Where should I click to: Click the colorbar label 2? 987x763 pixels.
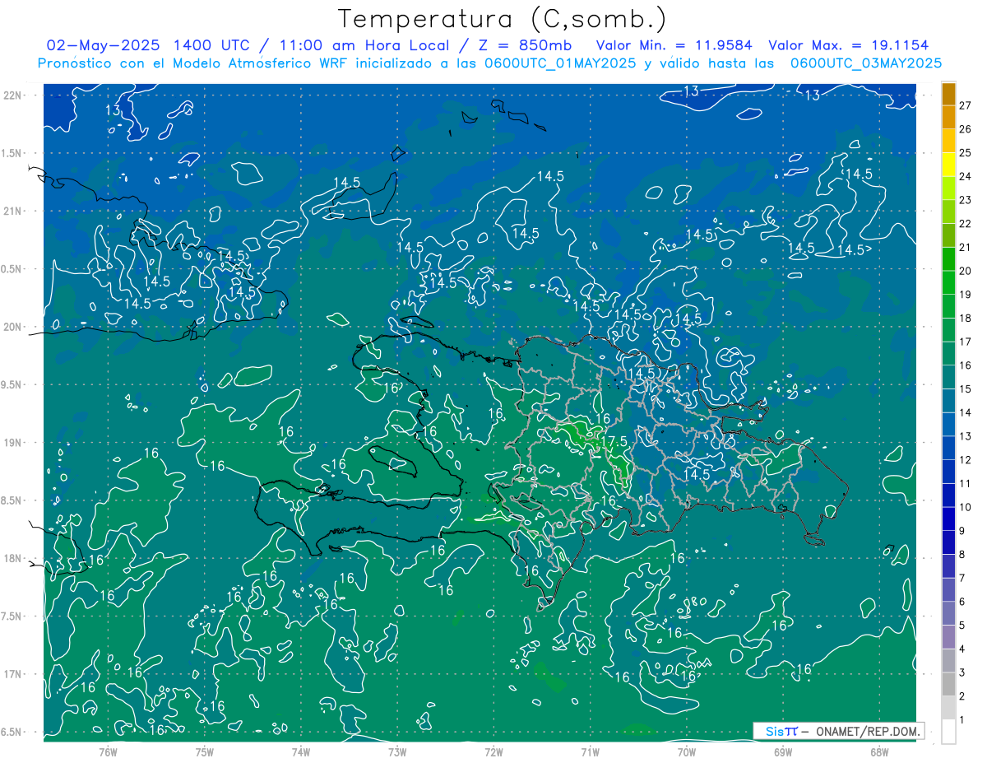962,696
